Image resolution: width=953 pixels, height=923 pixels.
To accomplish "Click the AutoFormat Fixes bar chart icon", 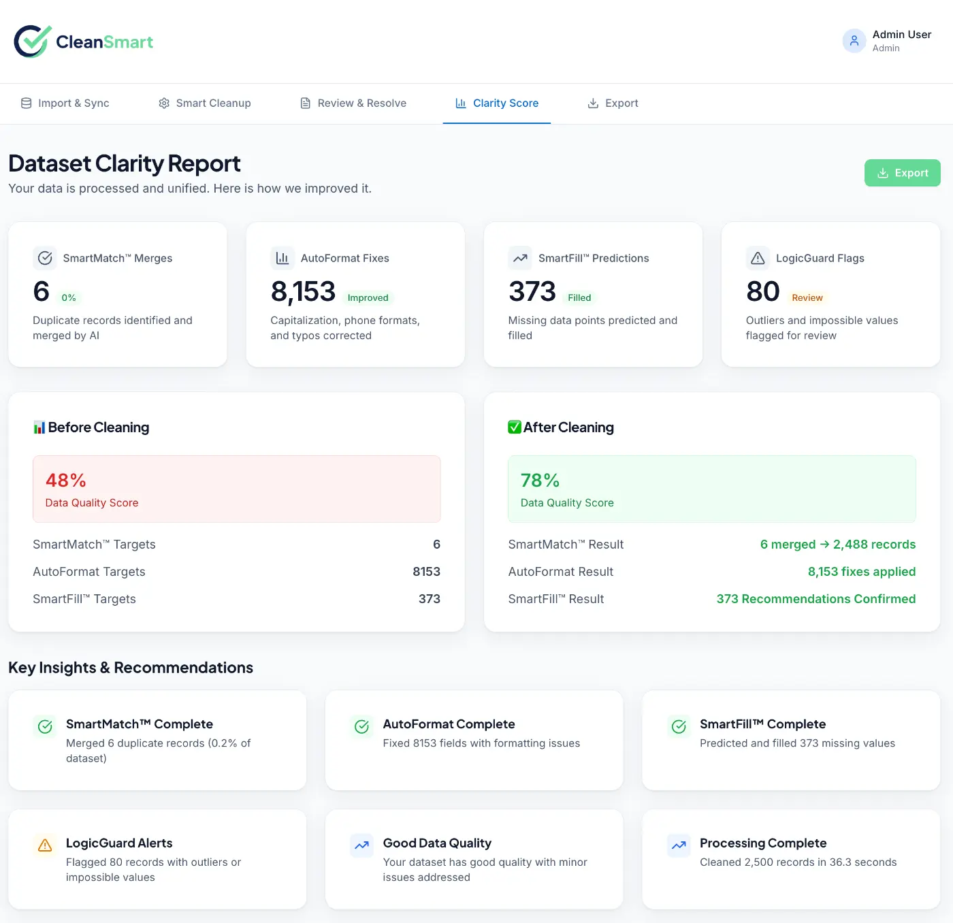I will pos(282,258).
